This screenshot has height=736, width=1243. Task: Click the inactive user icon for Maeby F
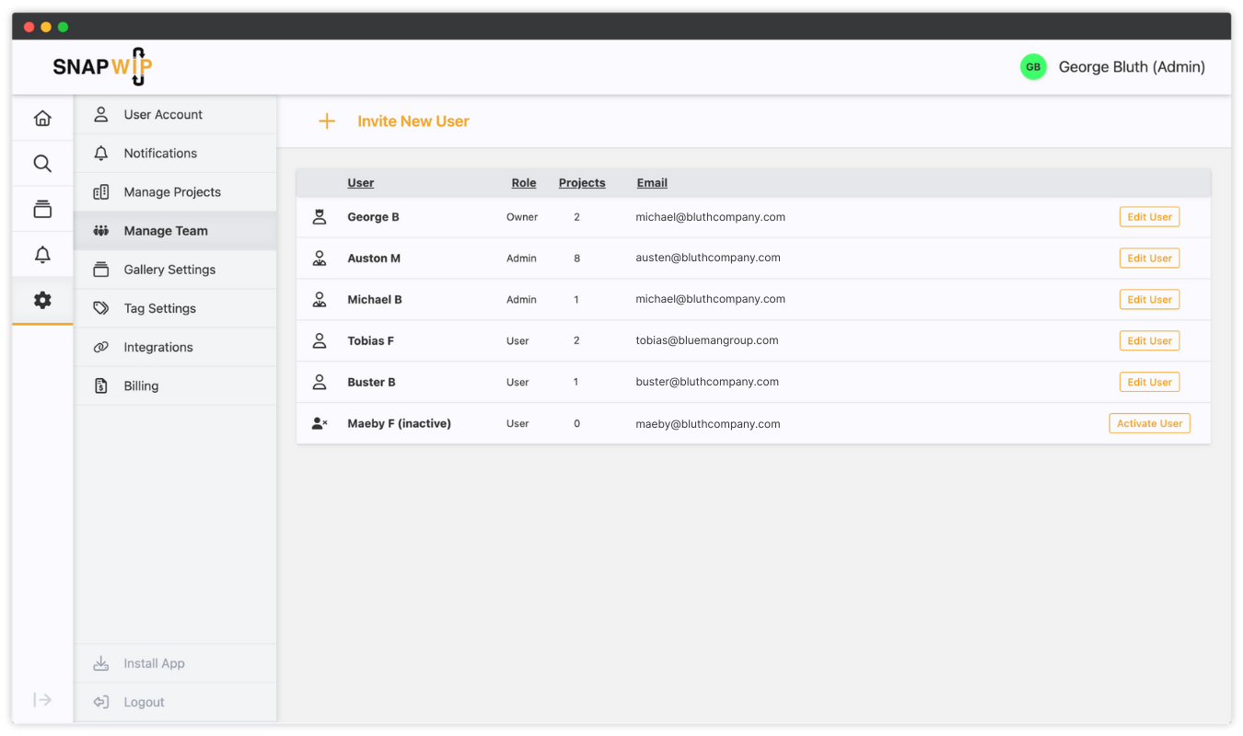click(319, 423)
